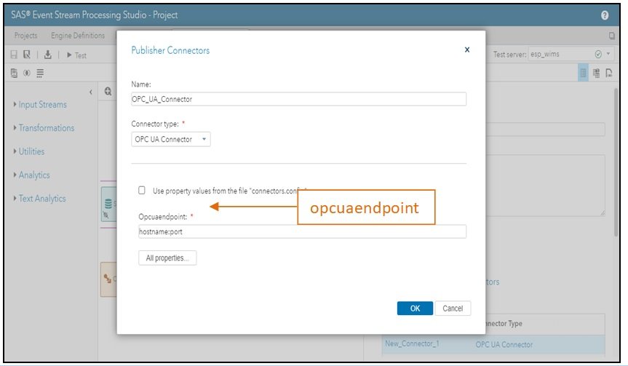Click the Opcuaendpoint input field
628x366 pixels.
(x=302, y=231)
